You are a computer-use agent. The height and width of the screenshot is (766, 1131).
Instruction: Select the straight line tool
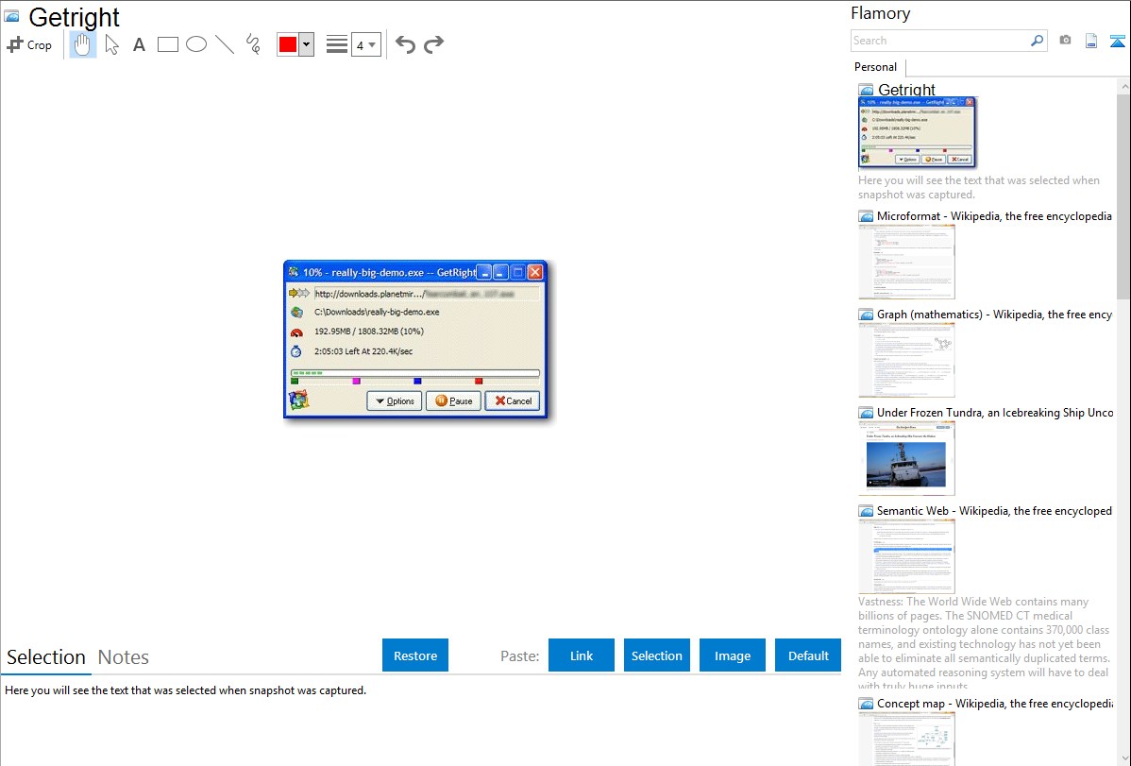225,44
